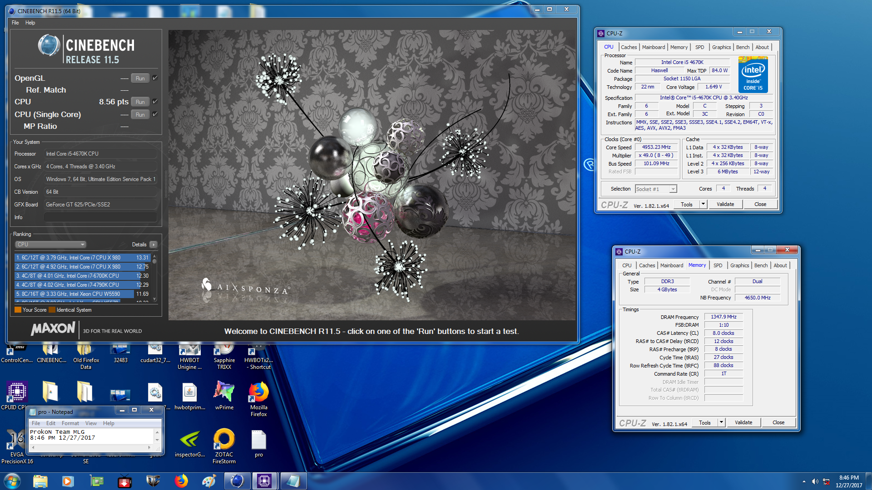Open inspectorG NVIDIA desktop icon

[x=189, y=443]
